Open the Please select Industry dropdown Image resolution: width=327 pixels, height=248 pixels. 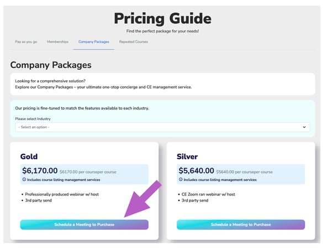[x=162, y=127]
